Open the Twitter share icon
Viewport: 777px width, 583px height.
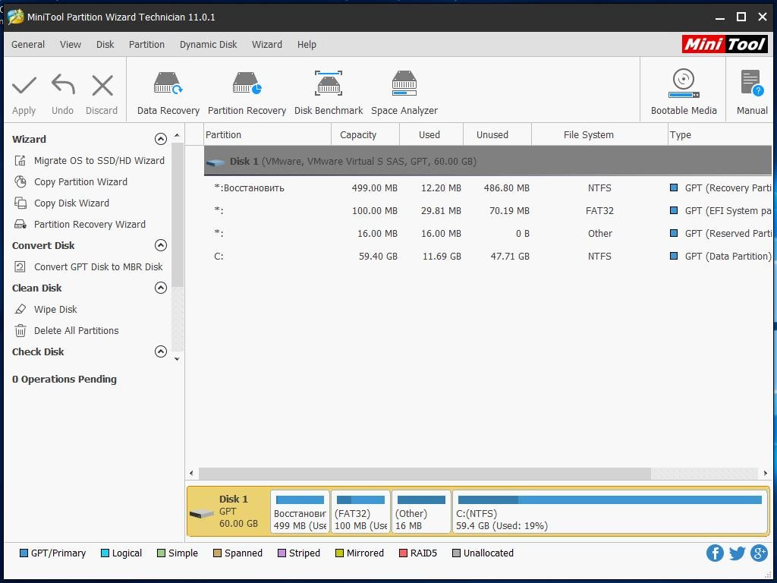[737, 553]
